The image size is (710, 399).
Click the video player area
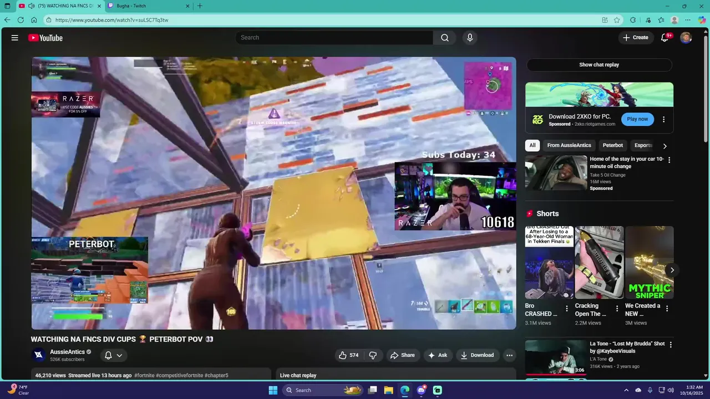point(273,193)
